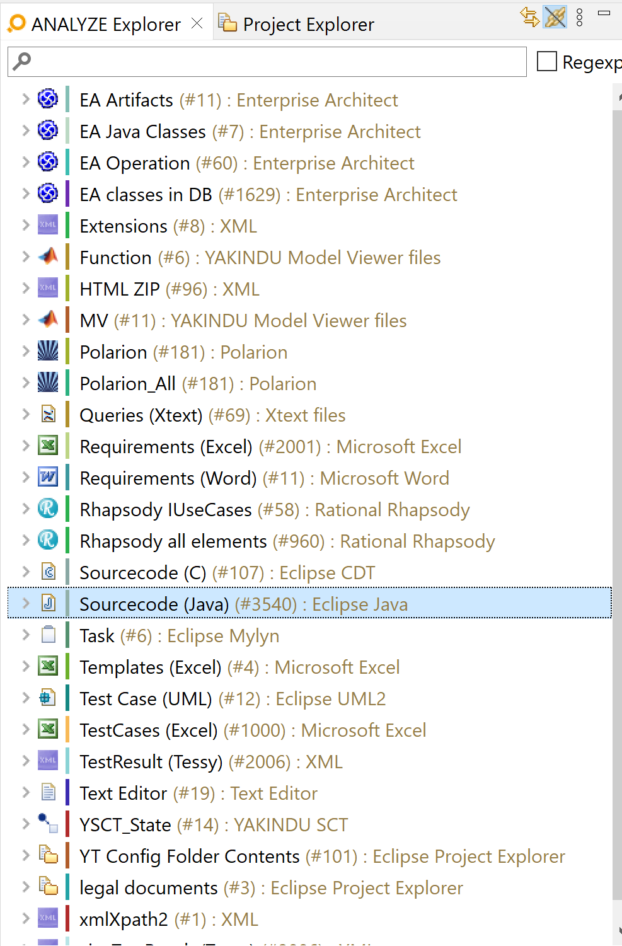Select the 'Templates (Excel)' row text
This screenshot has width=622, height=946.
pyautogui.click(x=151, y=667)
